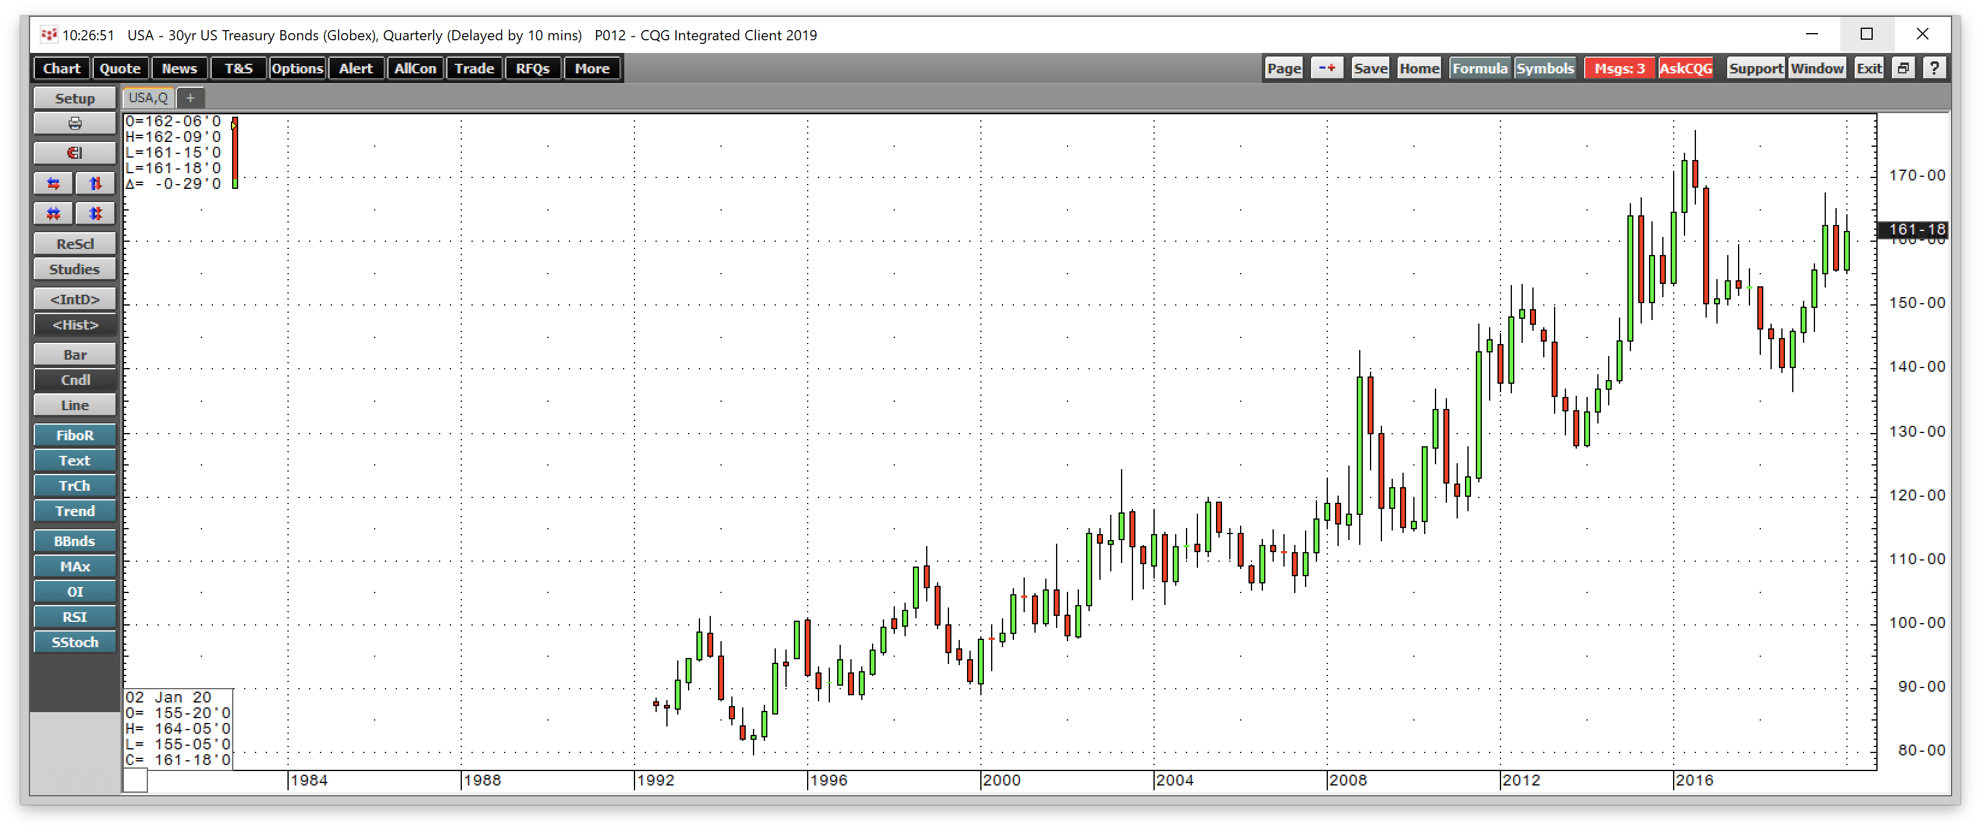Click the horizontal expand arrows icon

(54, 183)
